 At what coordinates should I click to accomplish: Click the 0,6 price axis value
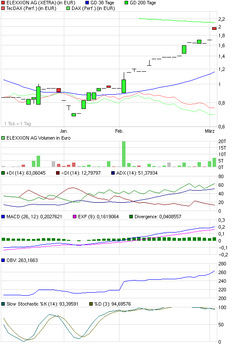tap(222, 127)
